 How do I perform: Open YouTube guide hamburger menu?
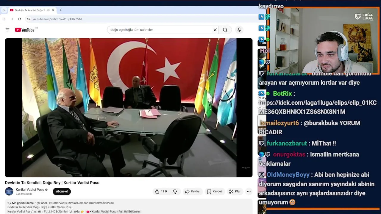(7, 30)
